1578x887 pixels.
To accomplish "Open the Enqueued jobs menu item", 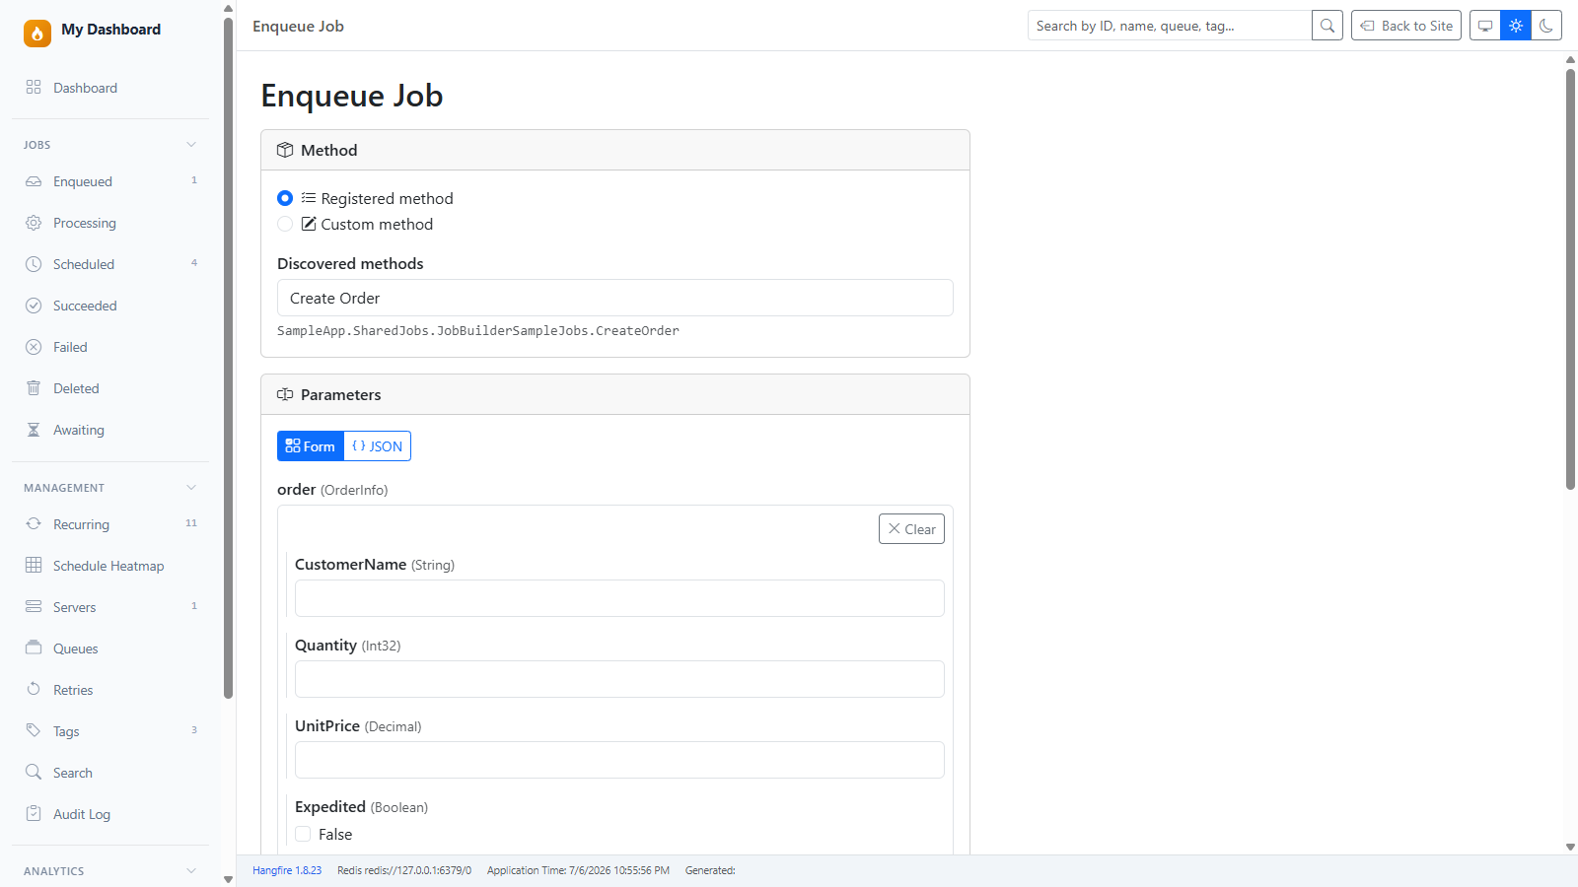I will tap(110, 181).
